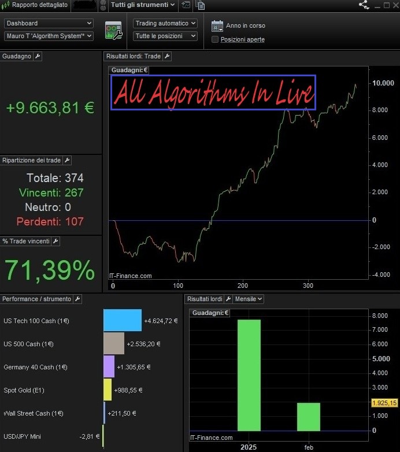400x452 pixels.
Task: Click the +2.536,20 € value
Action: click(x=143, y=344)
